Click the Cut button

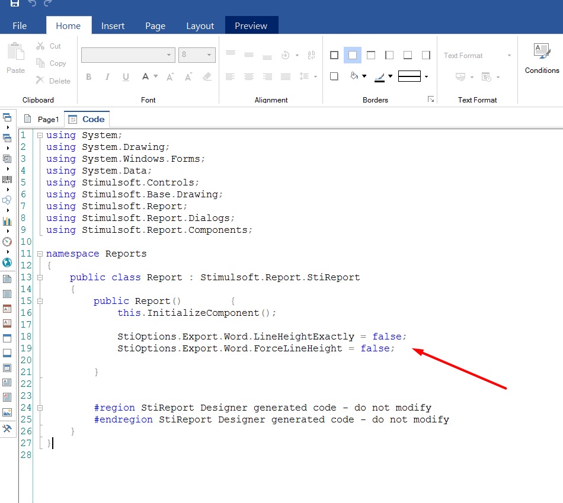(x=49, y=46)
